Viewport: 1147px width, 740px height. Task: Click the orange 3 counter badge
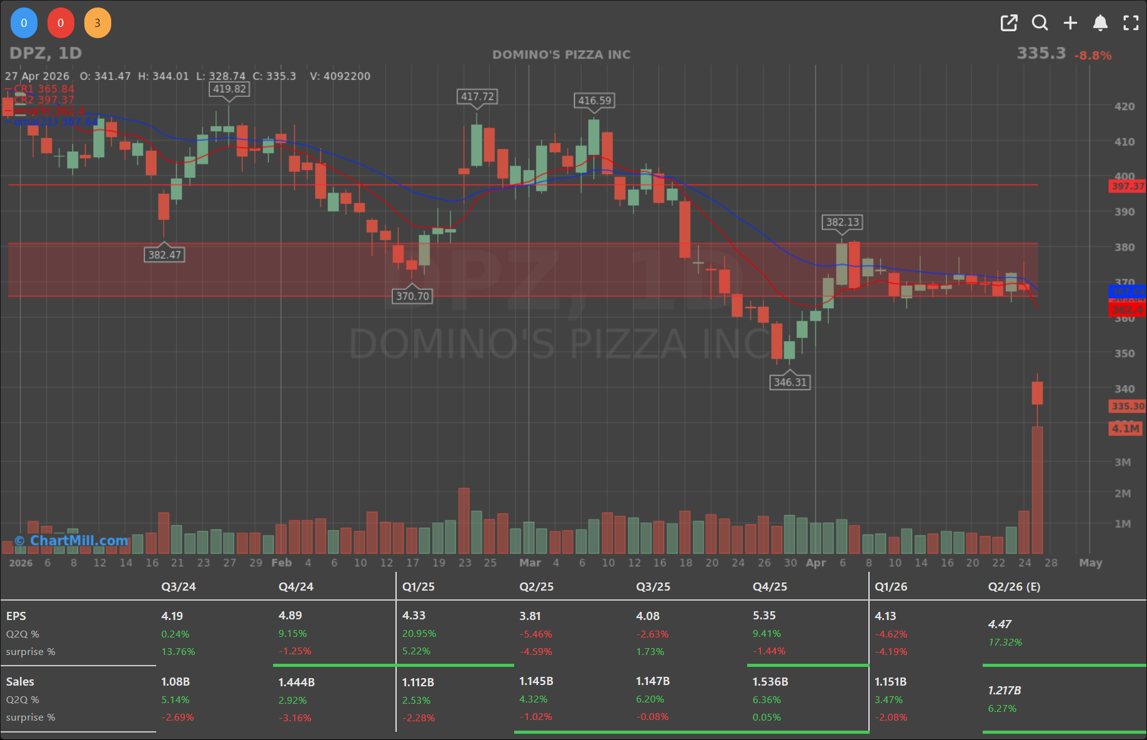[x=97, y=23]
